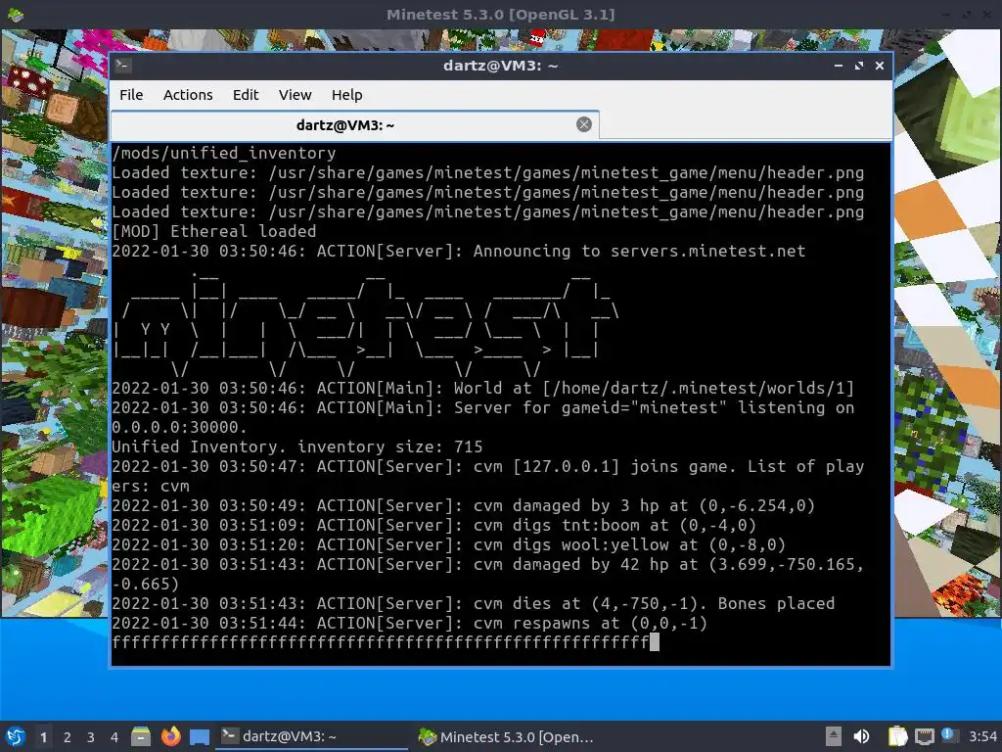This screenshot has height=752, width=1002.
Task: Click the "cvm dies at (4,-750,-1)" line
Action: click(474, 603)
